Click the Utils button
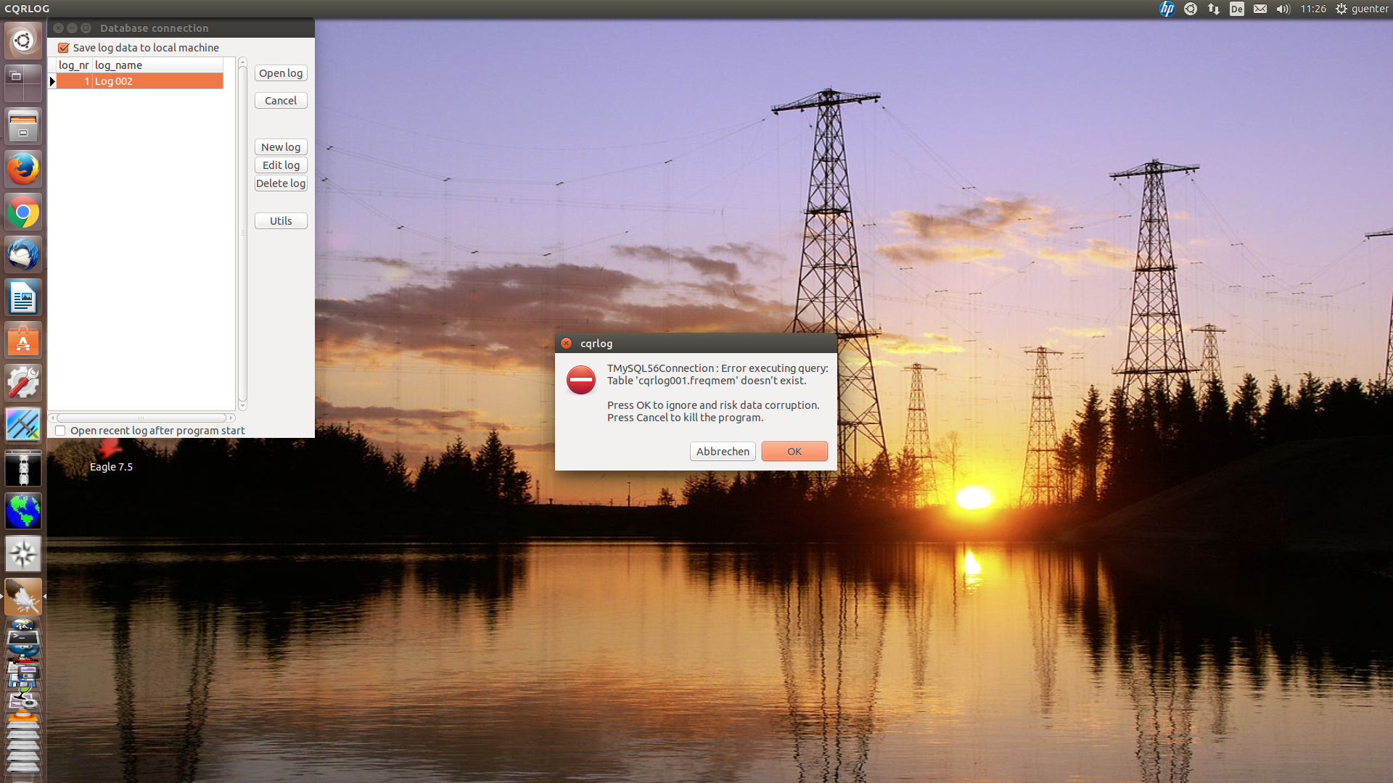The width and height of the screenshot is (1393, 783). click(x=281, y=221)
